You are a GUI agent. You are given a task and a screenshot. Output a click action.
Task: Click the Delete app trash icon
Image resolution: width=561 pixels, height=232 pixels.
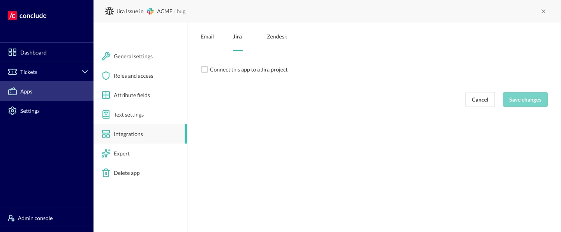106,173
